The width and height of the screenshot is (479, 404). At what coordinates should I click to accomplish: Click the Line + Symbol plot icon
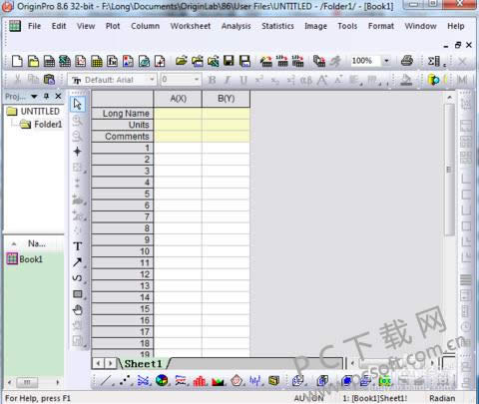coord(144,381)
